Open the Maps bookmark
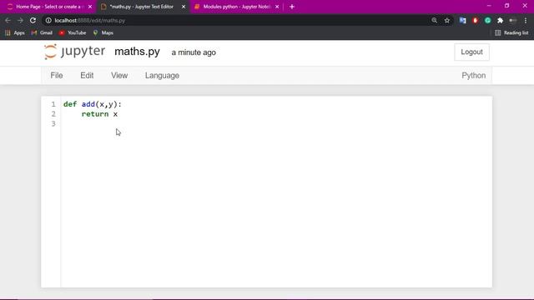 (103, 32)
